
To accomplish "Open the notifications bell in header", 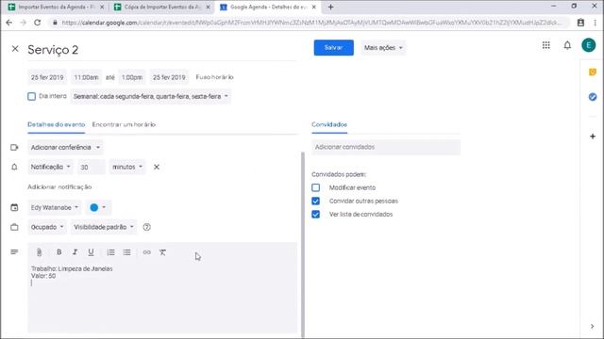I will point(567,45).
